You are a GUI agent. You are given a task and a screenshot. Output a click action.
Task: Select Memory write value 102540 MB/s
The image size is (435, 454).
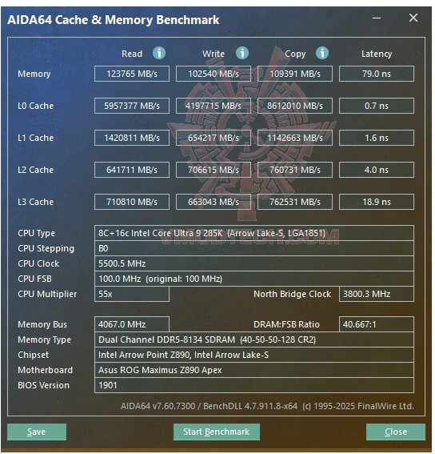214,74
